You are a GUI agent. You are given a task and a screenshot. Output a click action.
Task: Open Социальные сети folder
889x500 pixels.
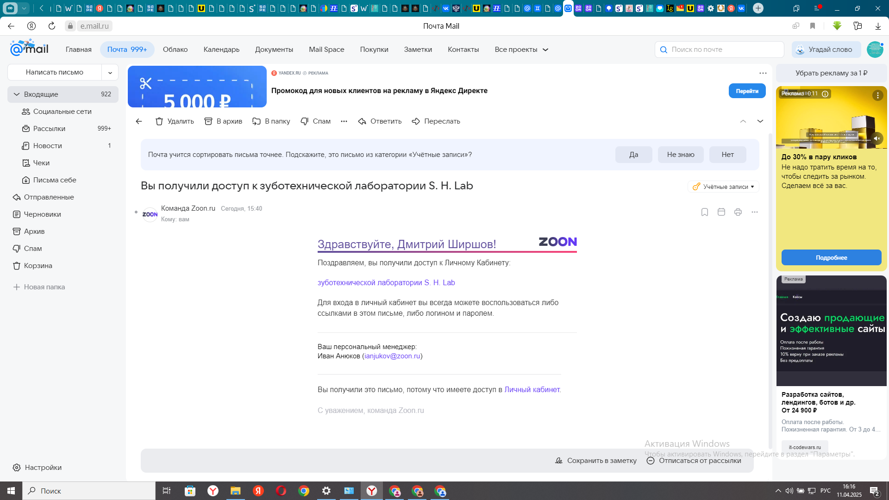click(63, 112)
